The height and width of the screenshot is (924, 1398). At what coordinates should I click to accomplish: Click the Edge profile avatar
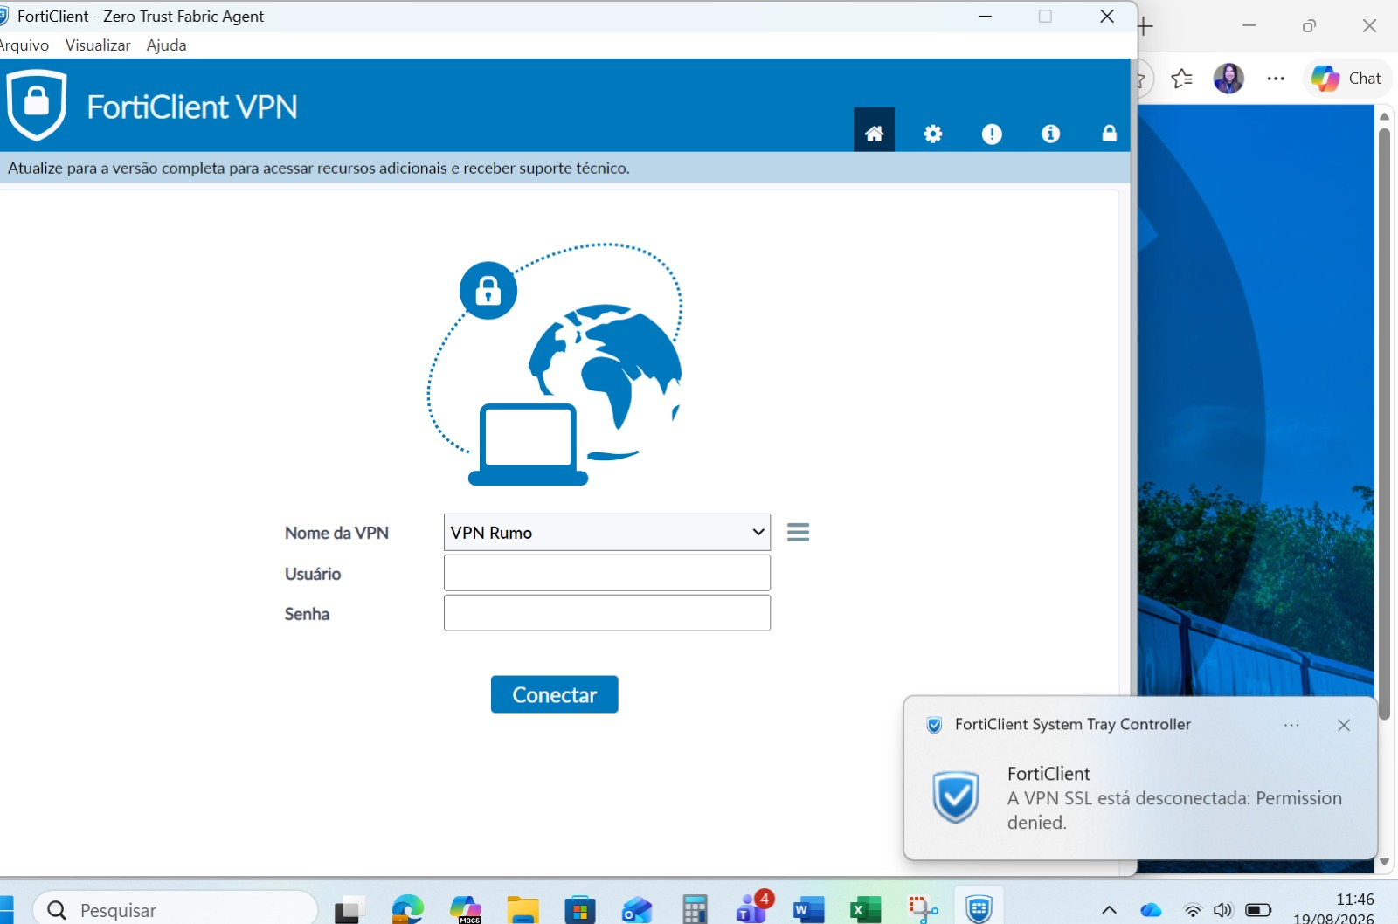(x=1228, y=79)
